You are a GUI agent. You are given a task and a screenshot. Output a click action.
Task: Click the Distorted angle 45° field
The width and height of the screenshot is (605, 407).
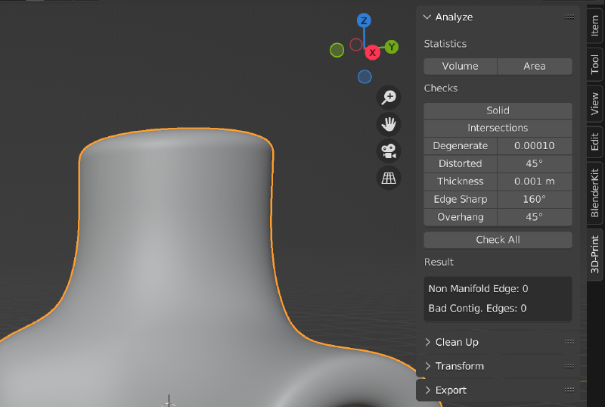535,163
